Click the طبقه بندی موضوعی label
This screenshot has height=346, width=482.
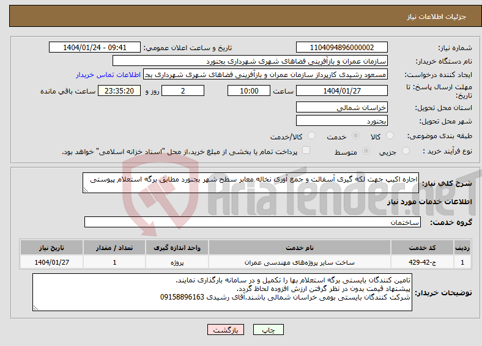point(440,136)
